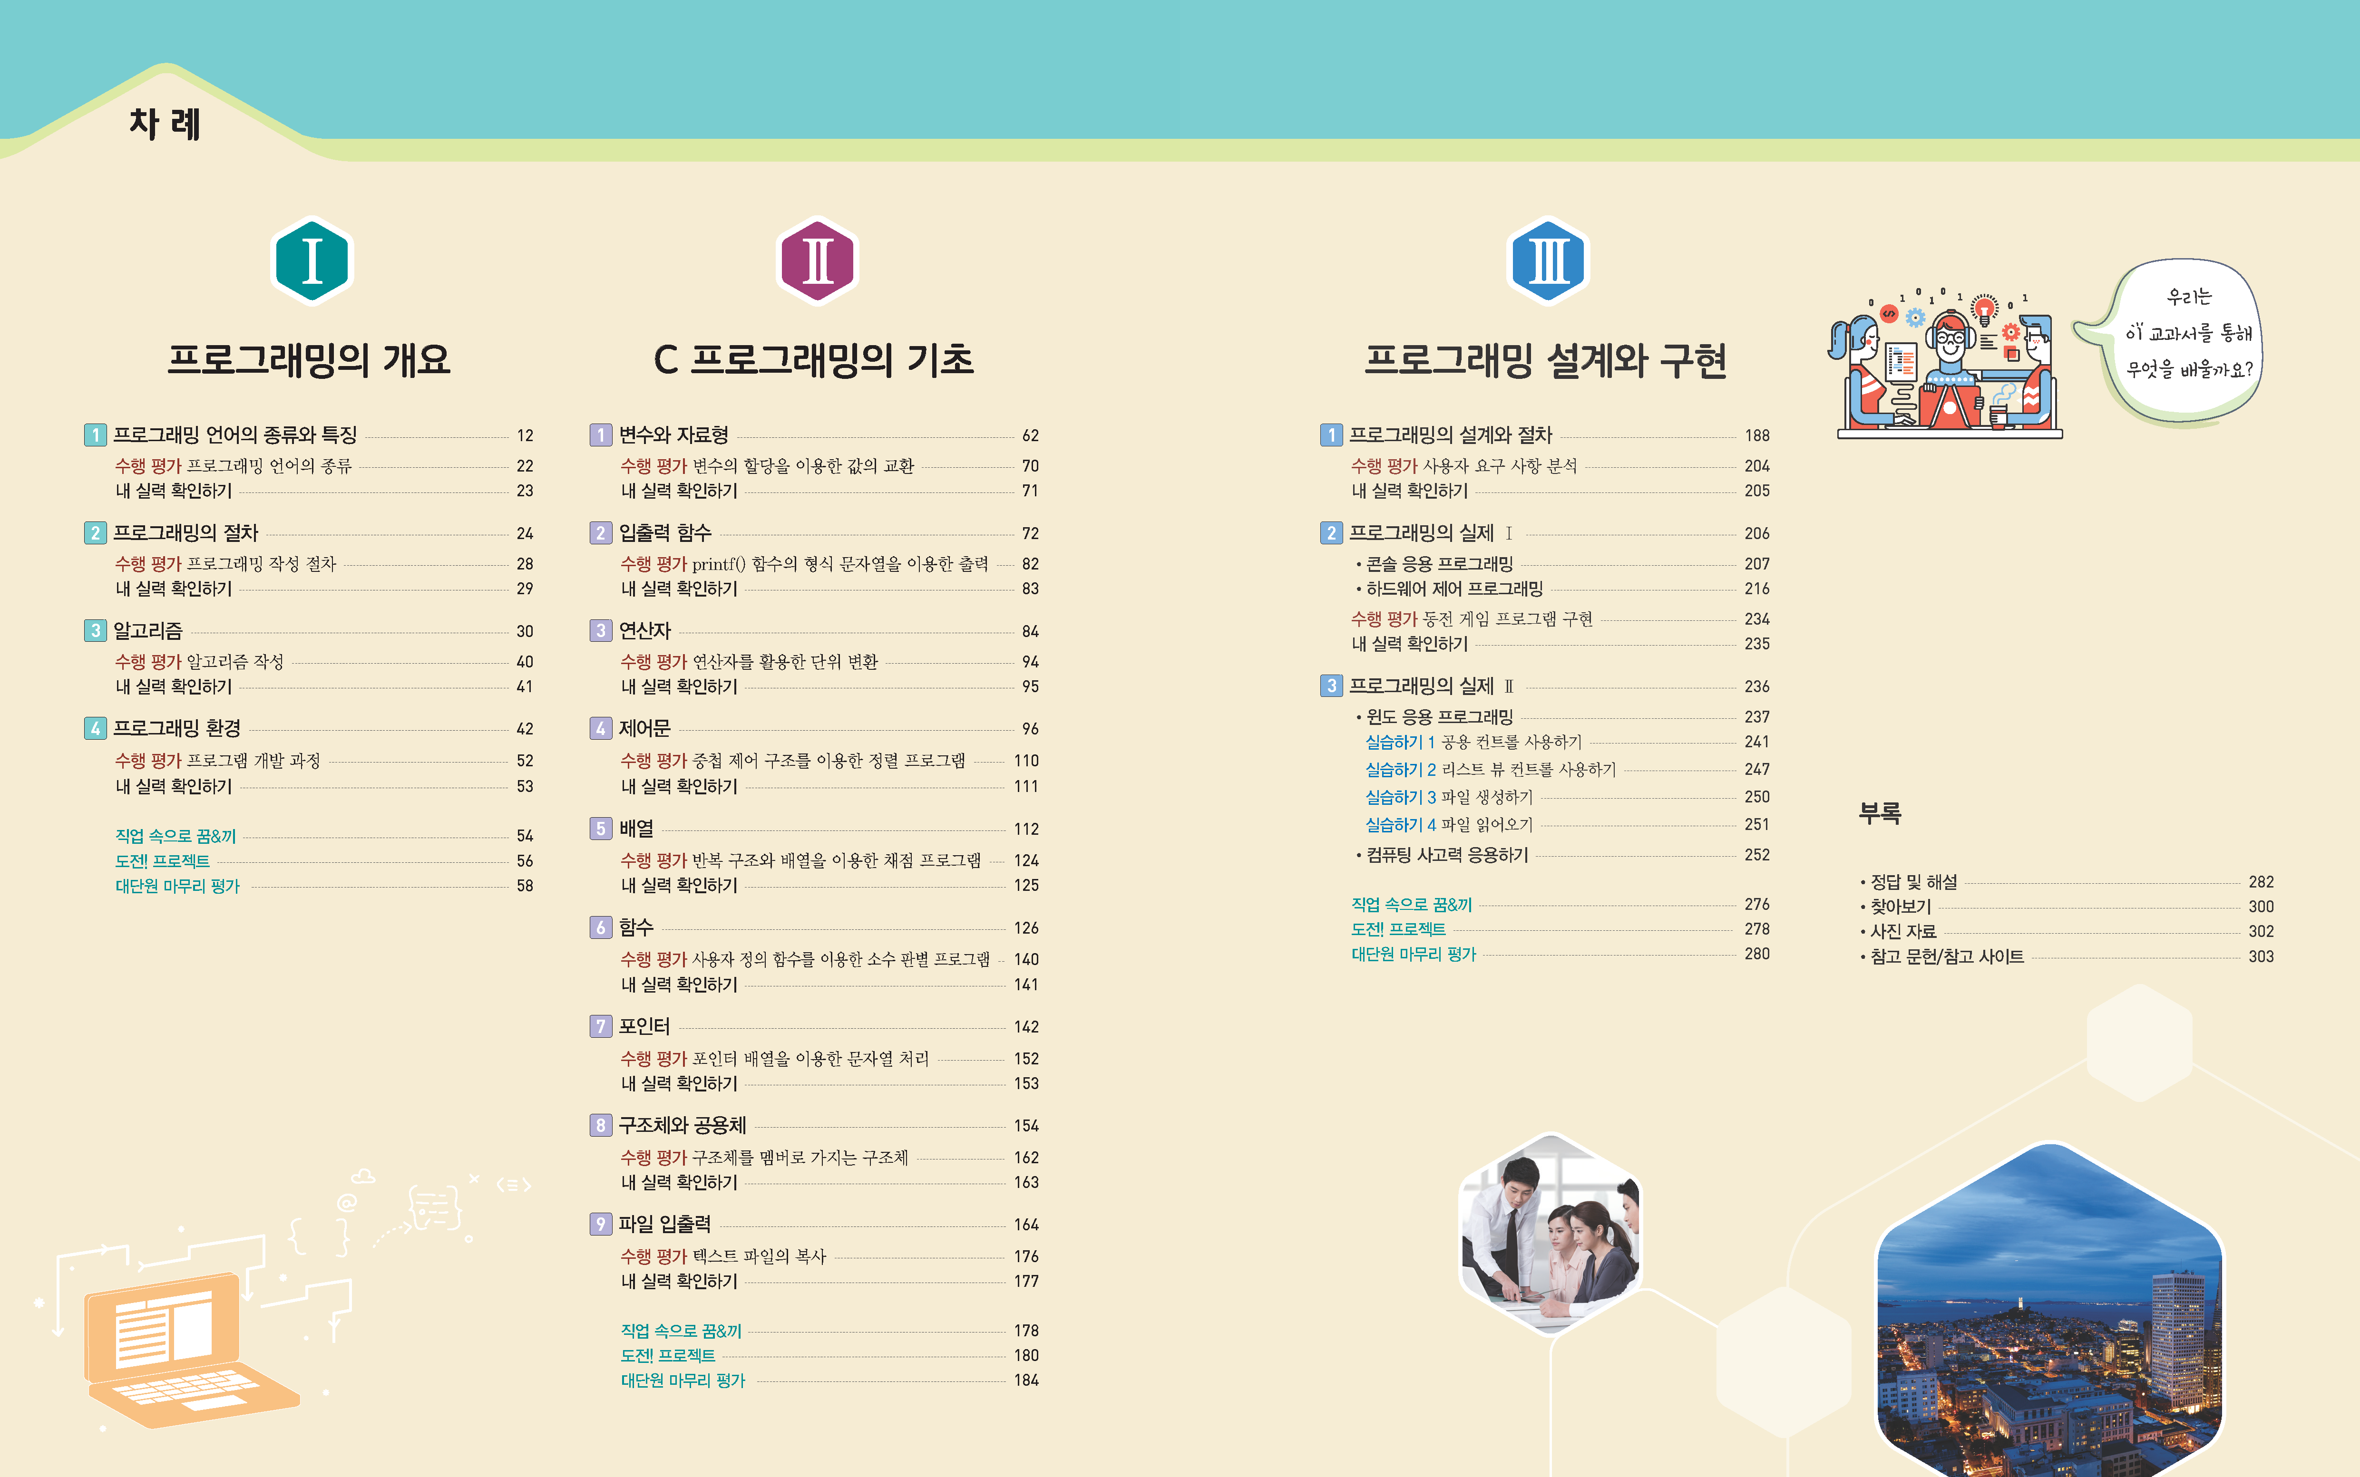Viewport: 2360px width, 1477px height.
Task: Click number badge 3 beside '알고리즘'
Action: click(95, 630)
